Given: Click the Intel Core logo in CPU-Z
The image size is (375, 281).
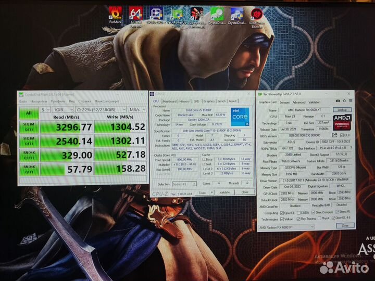Looking at the screenshot, I should point(240,117).
